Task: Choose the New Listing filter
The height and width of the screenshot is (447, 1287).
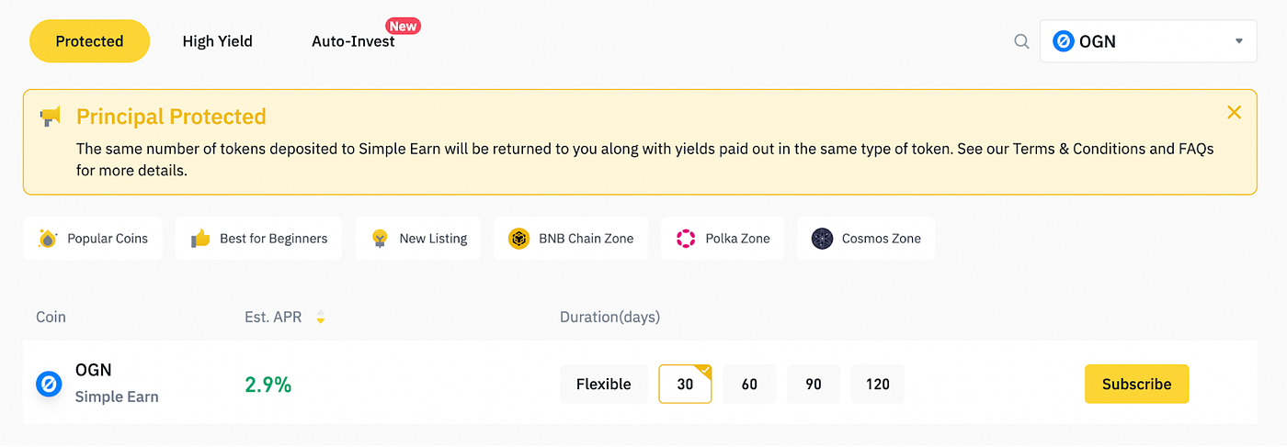Action: (418, 239)
